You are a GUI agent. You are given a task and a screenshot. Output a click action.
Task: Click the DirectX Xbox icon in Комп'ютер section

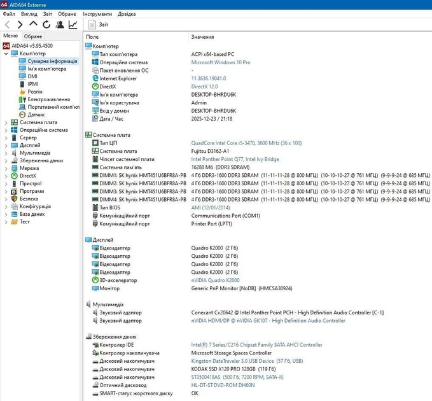(x=95, y=87)
